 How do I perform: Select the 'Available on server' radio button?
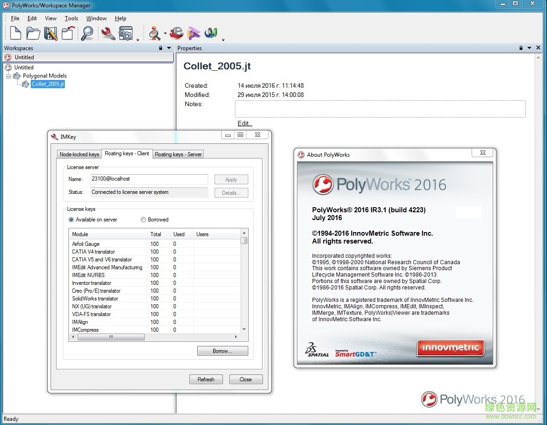pos(71,220)
